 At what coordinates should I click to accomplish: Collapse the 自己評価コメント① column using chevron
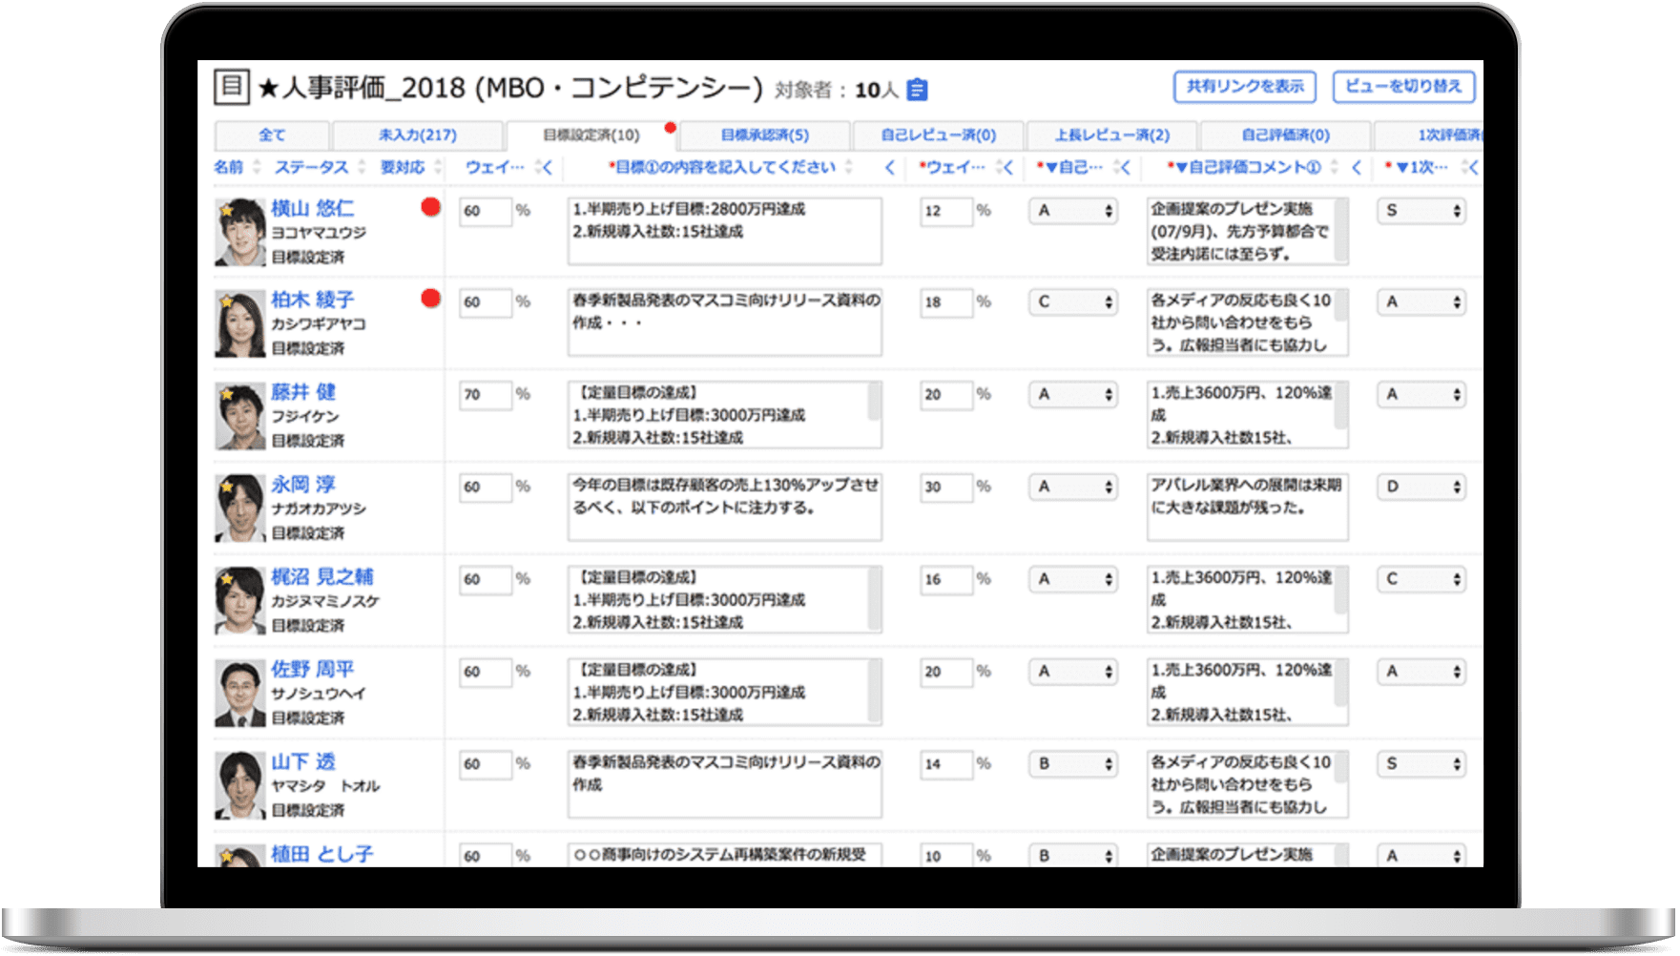[1356, 168]
